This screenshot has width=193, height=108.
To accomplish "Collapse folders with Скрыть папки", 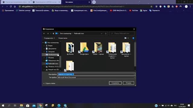I will [49, 83].
